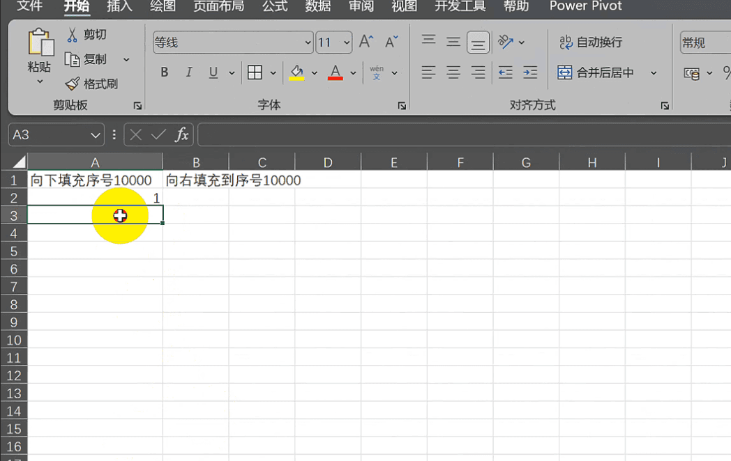Select the Format Painter brush
731x461 pixels.
92,84
